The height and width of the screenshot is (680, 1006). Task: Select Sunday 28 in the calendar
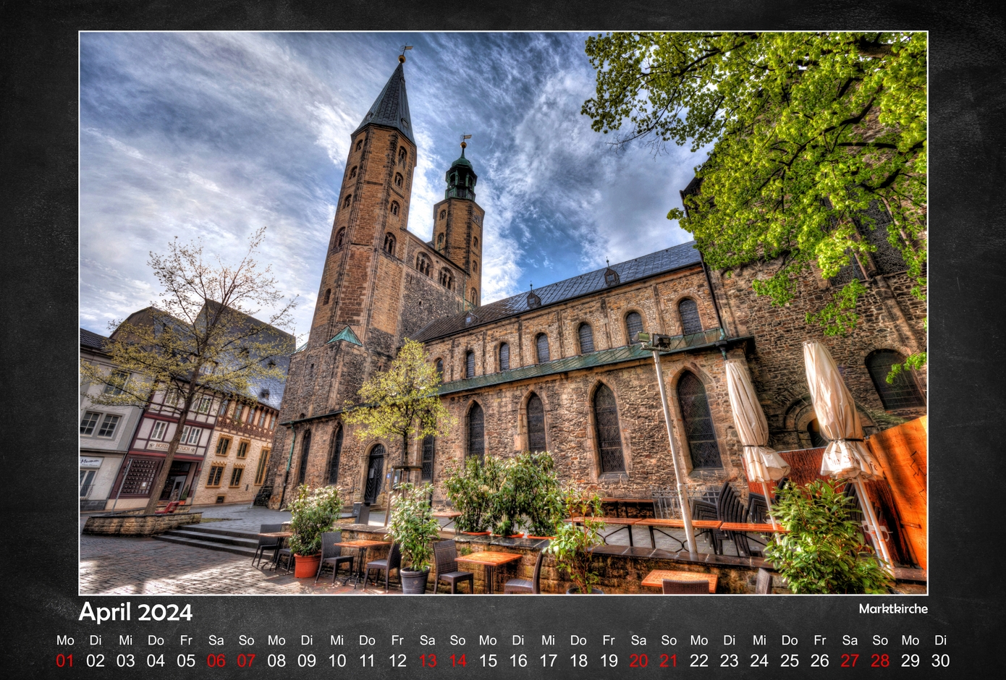pos(880,660)
